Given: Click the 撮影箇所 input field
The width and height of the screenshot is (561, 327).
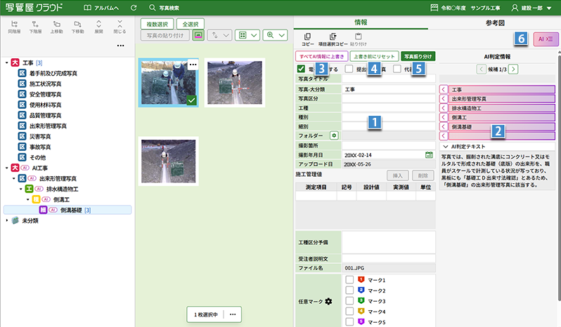Looking at the screenshot, I should [x=389, y=145].
